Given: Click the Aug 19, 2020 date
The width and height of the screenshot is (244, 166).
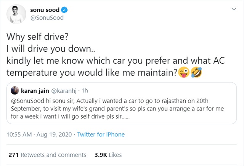Looking at the screenshot, I should (x=54, y=134).
